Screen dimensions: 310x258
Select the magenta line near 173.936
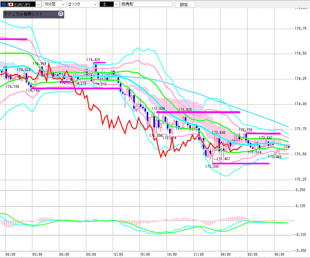tap(199, 112)
